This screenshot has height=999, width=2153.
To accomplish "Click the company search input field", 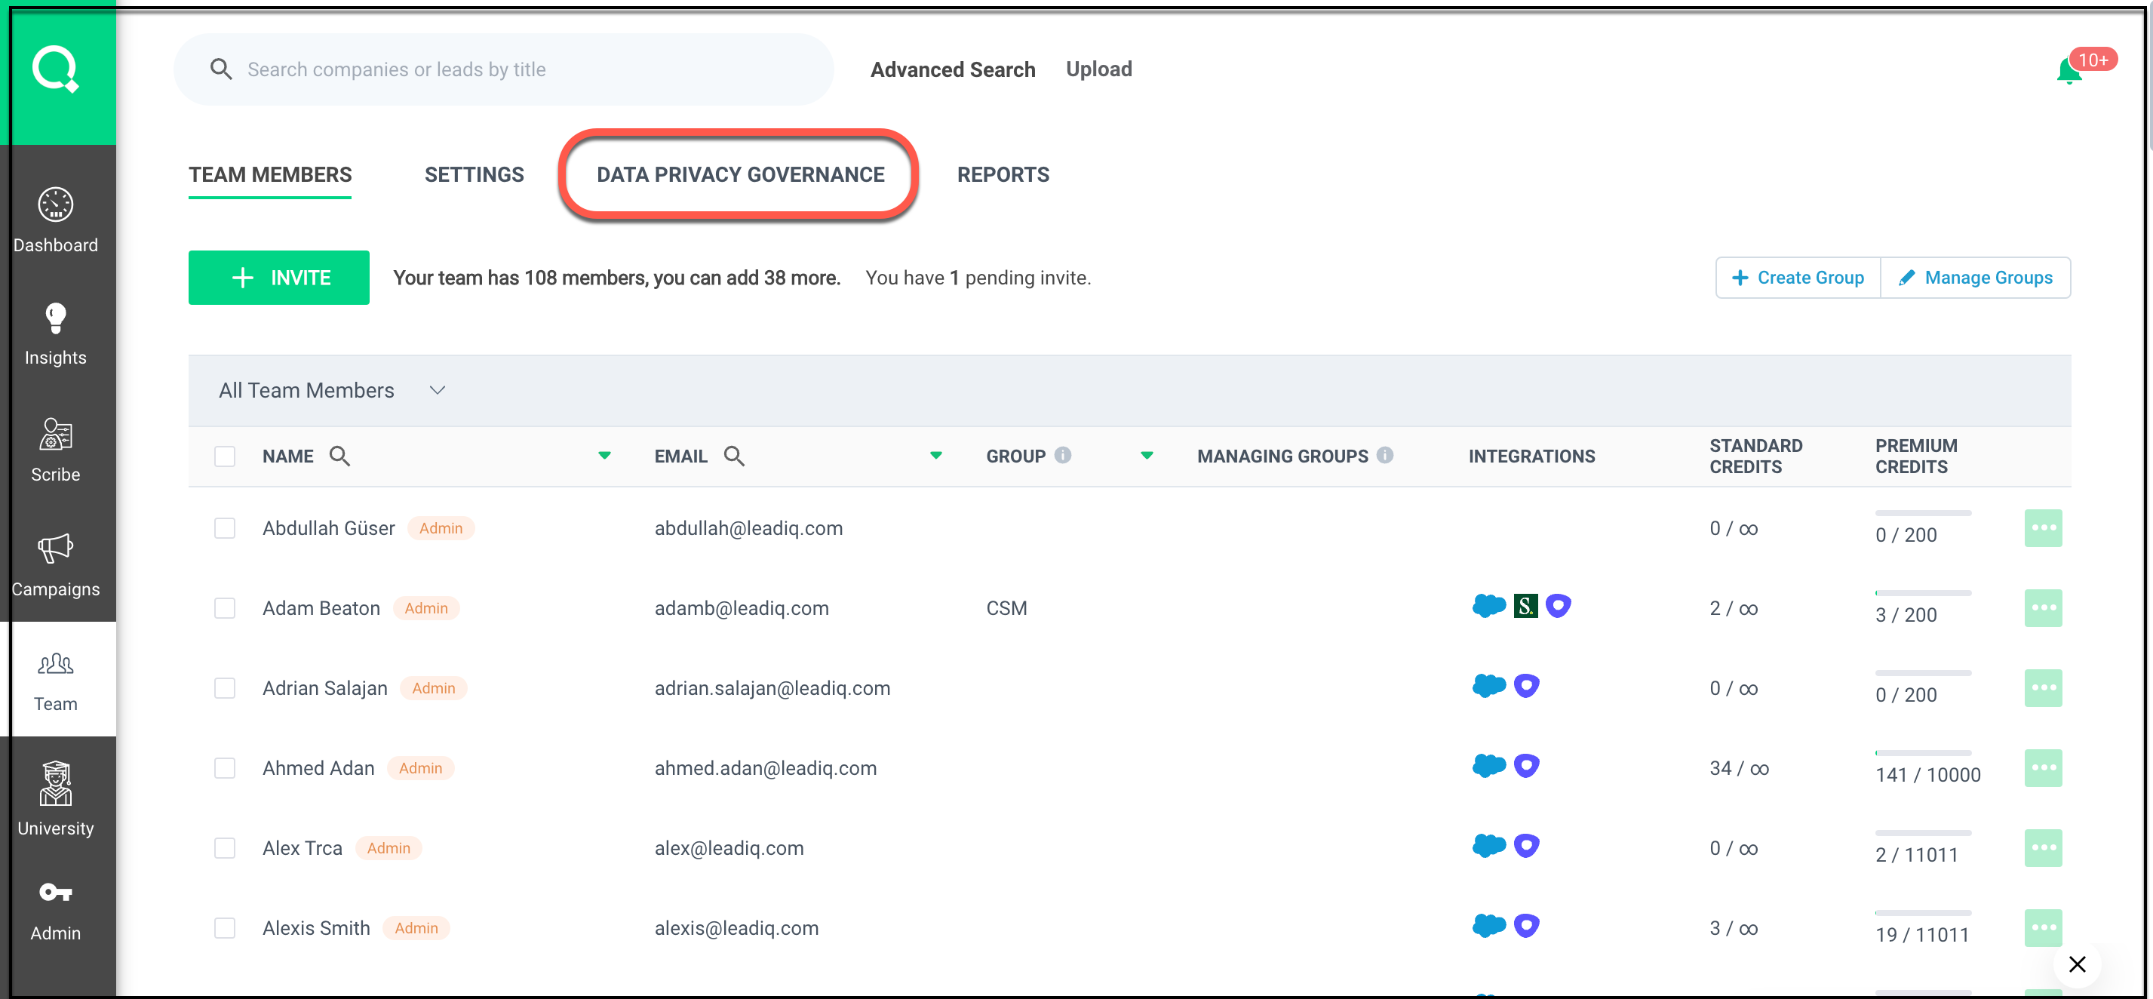I will [518, 69].
